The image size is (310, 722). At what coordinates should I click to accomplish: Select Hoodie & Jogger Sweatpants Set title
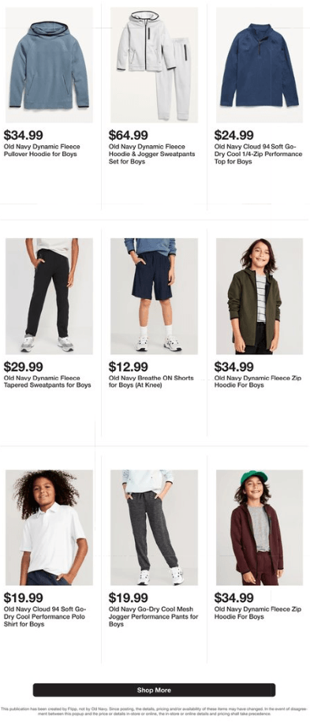pyautogui.click(x=152, y=154)
